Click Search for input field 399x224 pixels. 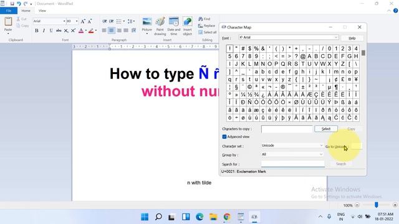click(293, 164)
